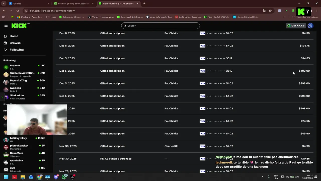The image size is (321, 181).
Task: Open lolzman23 Stream bookmark
Action: pyautogui.click(x=72, y=17)
